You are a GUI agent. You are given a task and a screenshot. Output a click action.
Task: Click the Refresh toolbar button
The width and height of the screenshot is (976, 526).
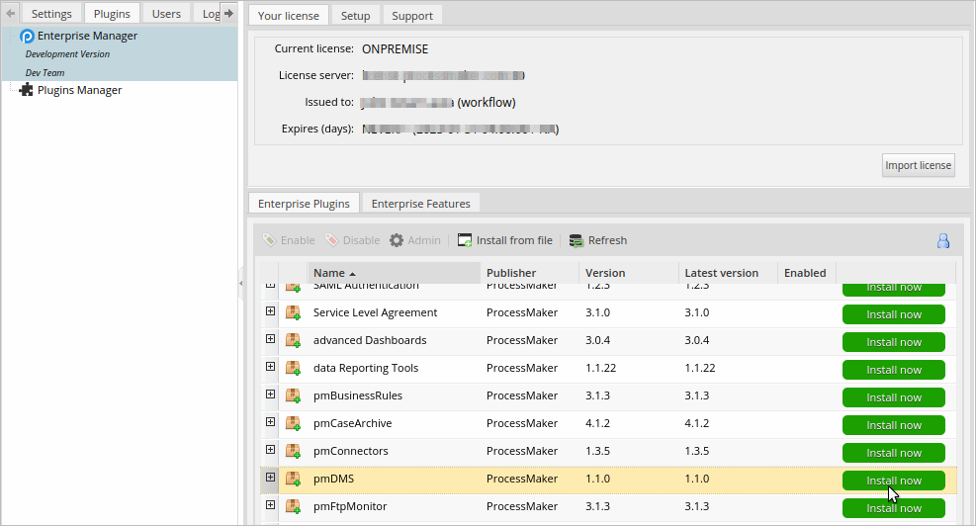[x=598, y=240]
